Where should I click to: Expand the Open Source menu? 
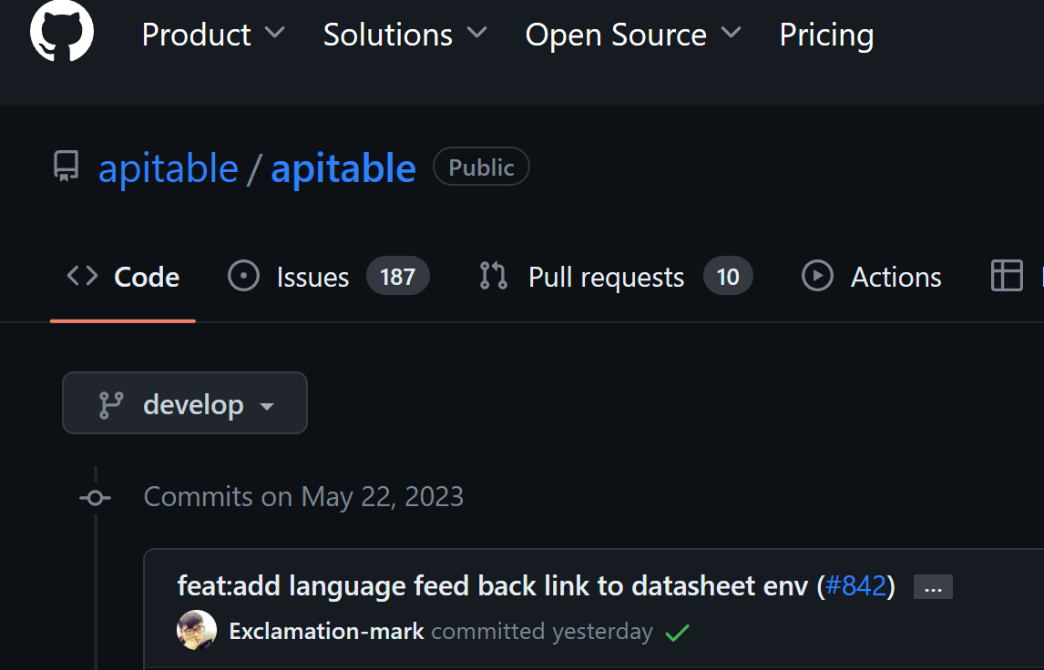point(632,35)
